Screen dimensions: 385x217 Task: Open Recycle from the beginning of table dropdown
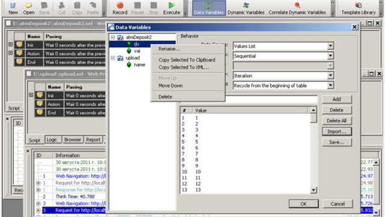click(330, 86)
